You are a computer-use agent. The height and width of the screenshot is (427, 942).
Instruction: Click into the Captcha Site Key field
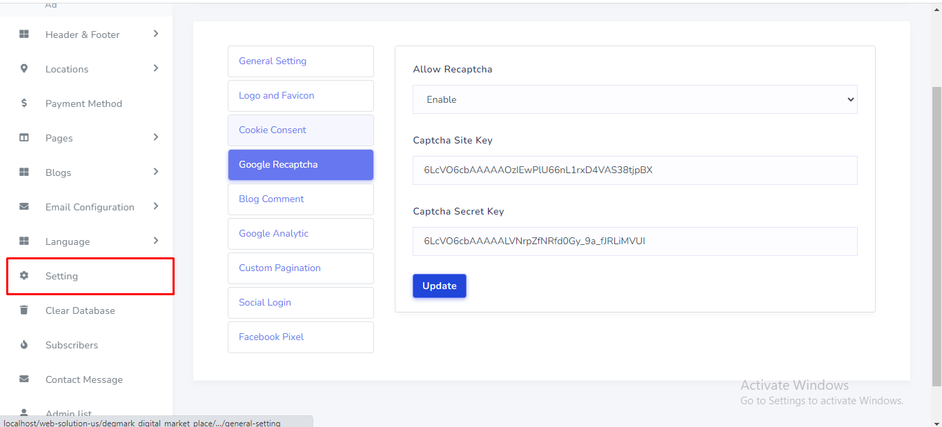coord(634,170)
